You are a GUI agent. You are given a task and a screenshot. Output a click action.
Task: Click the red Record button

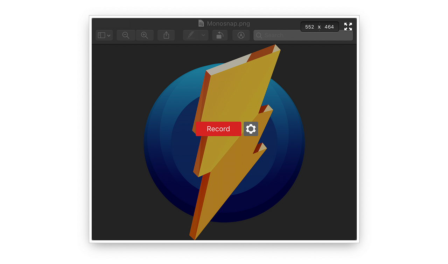pos(218,129)
